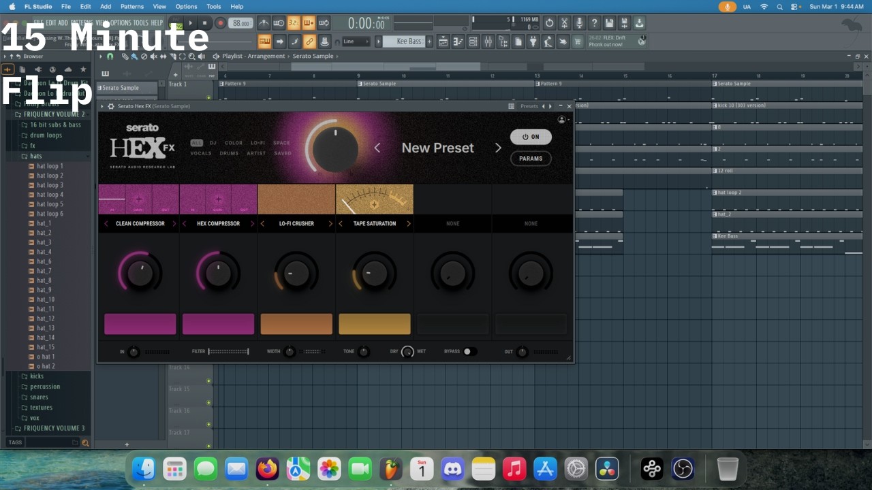
Task: Open the Tools menu
Action: pyautogui.click(x=214, y=6)
